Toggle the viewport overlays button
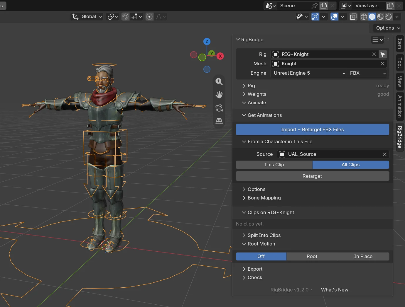The height and width of the screenshot is (307, 405). point(334,17)
